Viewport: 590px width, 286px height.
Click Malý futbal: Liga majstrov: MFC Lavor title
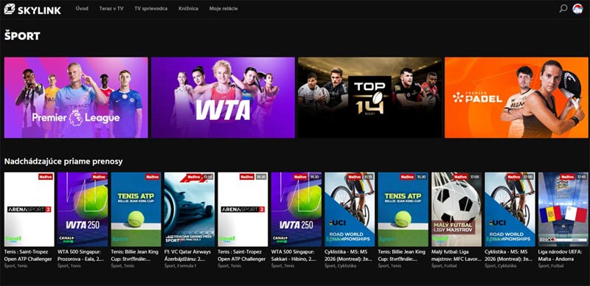(x=457, y=255)
